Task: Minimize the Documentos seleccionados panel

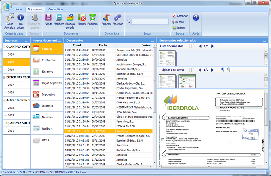Action: 264,41
